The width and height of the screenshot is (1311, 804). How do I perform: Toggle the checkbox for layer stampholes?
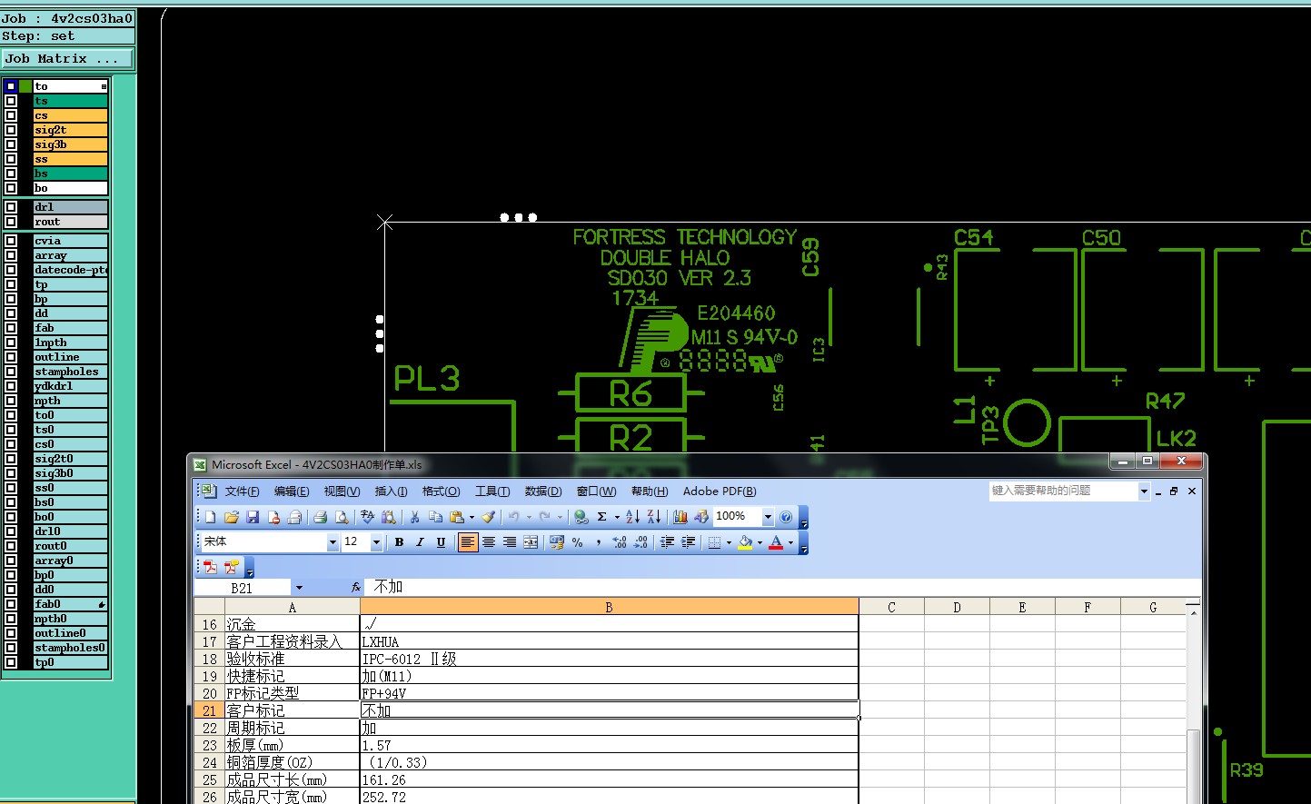(11, 372)
